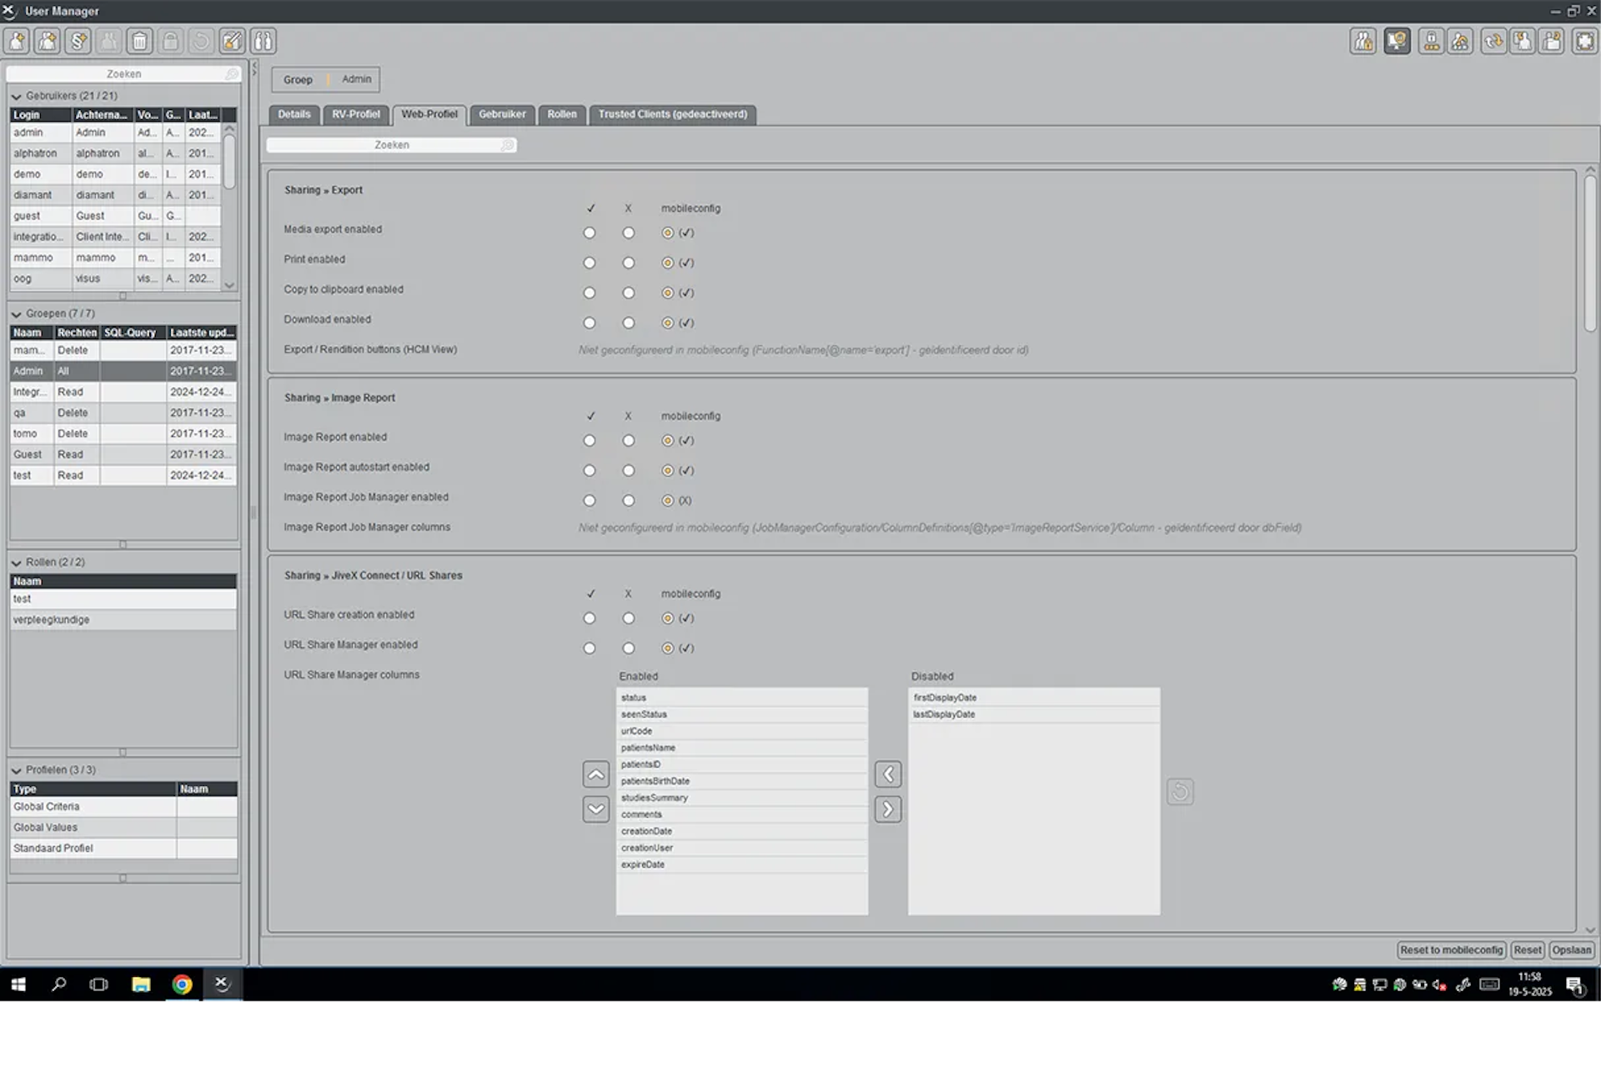Click the add new group icon
This screenshot has height=1067, width=1601.
48,41
